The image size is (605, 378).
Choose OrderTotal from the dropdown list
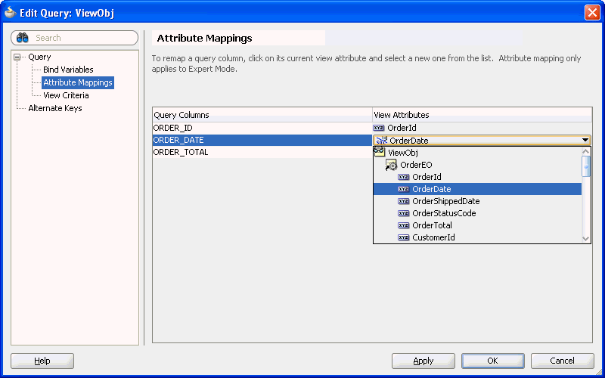pyautogui.click(x=432, y=225)
